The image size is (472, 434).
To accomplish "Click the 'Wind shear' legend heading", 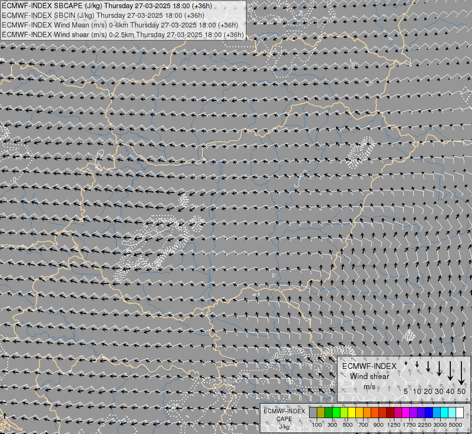I will point(370,376).
